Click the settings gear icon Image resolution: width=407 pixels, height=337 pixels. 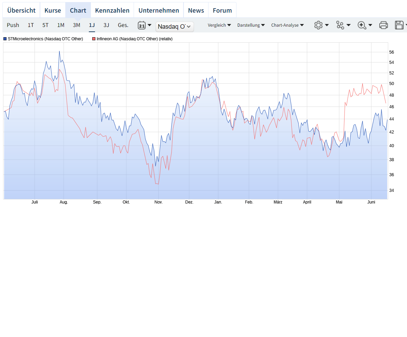point(318,25)
